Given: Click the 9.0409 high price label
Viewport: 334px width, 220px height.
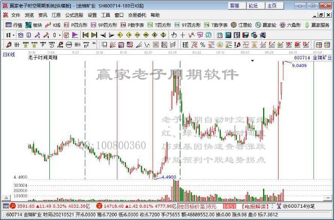Looking at the screenshot, I should tap(299, 65).
